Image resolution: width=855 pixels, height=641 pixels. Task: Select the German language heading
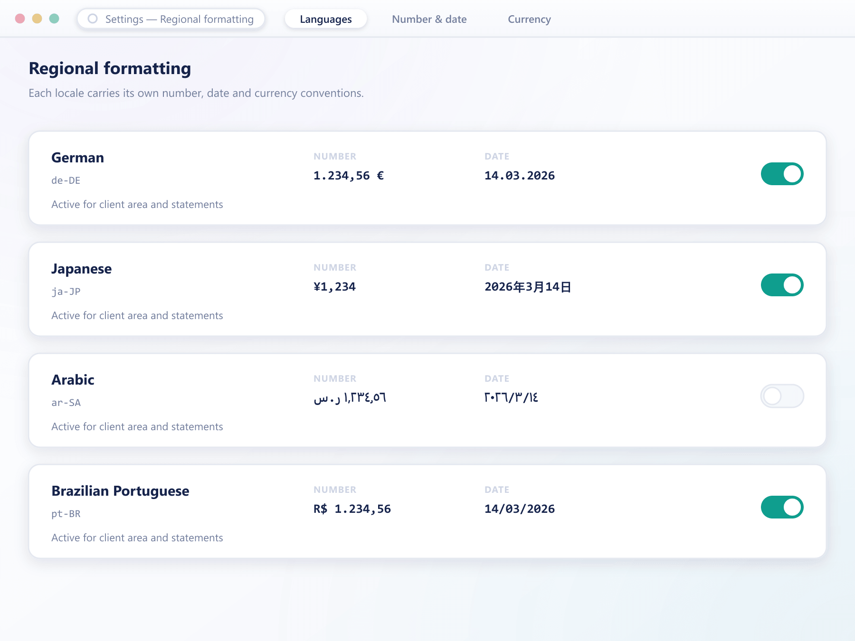click(77, 158)
